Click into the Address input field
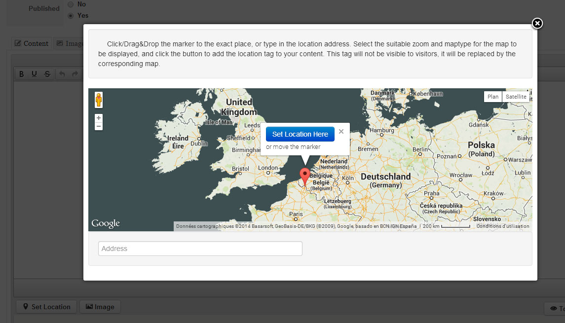Screen dimensions: 565x323 coord(200,249)
